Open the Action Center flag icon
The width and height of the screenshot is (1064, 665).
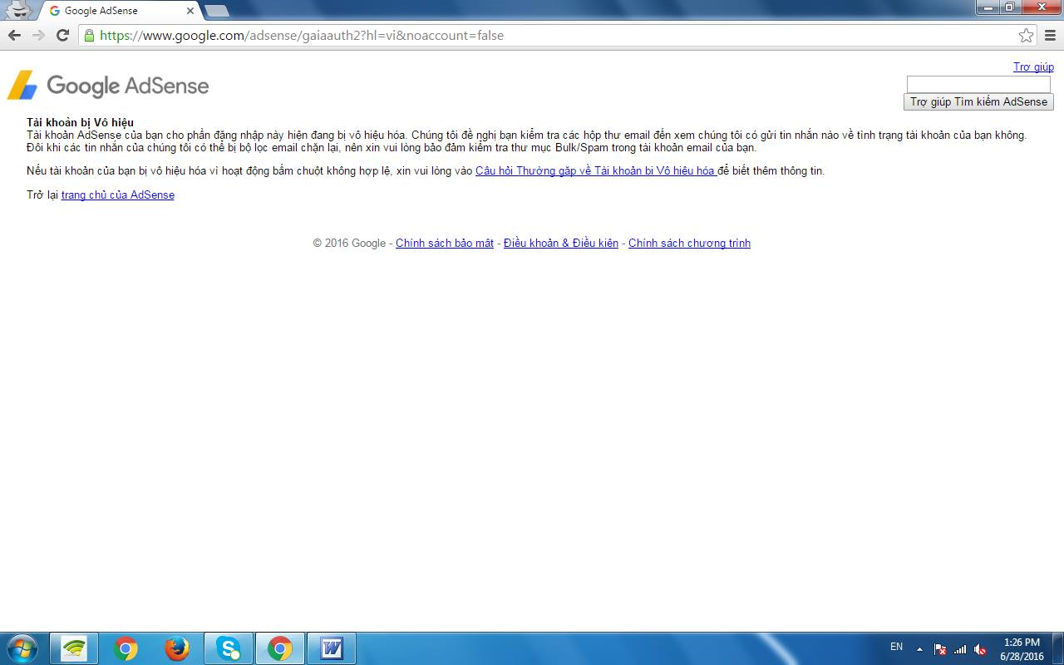940,649
